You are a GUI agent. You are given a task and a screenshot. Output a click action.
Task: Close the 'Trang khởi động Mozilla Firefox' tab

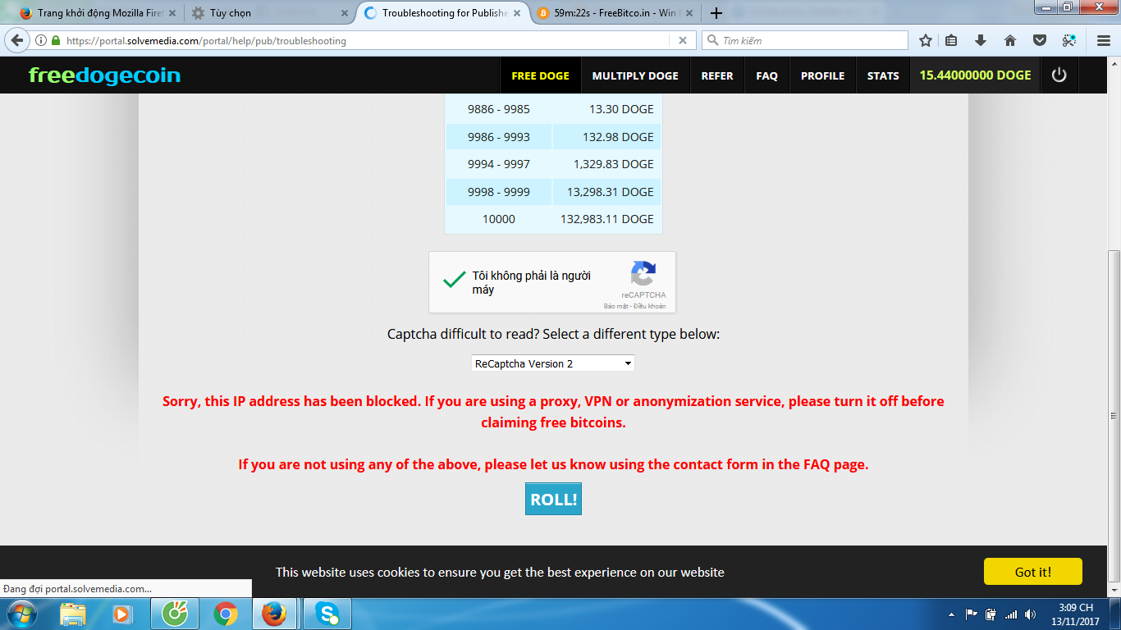[171, 13]
